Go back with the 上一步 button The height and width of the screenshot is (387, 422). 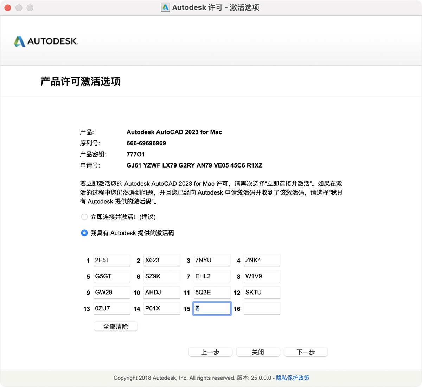pos(210,352)
